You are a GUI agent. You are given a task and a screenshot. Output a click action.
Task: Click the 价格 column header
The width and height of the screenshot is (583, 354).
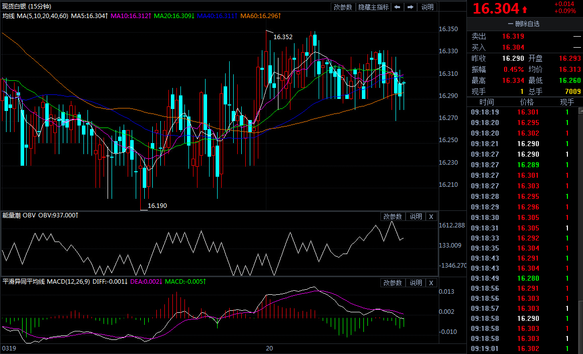(x=527, y=102)
